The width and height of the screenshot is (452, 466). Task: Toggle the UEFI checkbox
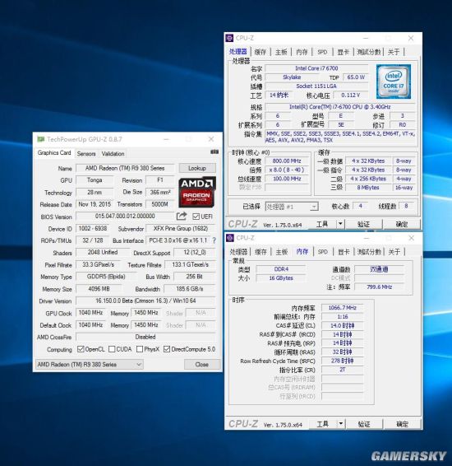pyautogui.click(x=196, y=217)
